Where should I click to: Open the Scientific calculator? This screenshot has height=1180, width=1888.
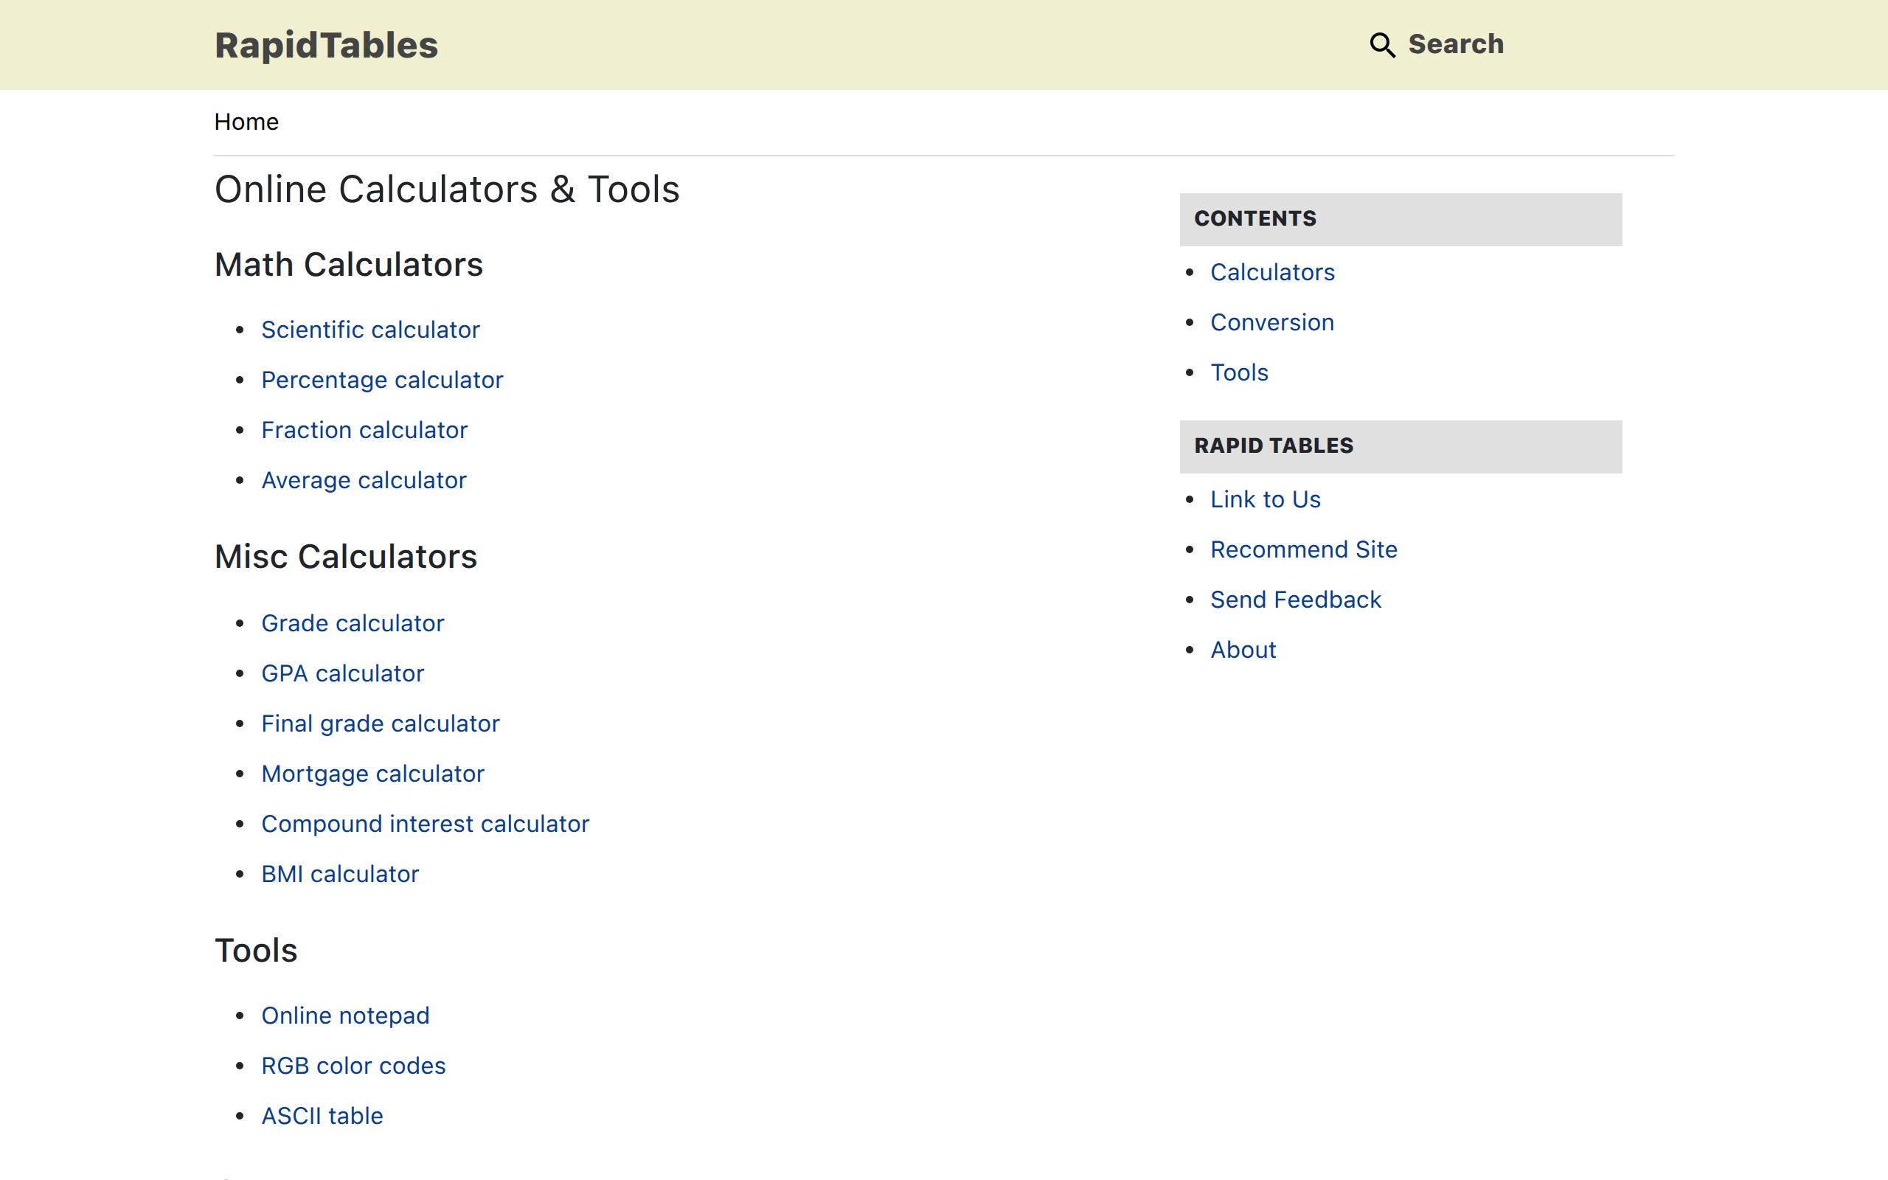tap(370, 330)
